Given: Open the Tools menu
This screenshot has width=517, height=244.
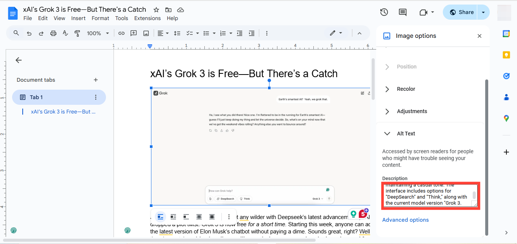Looking at the screenshot, I should coord(121,18).
